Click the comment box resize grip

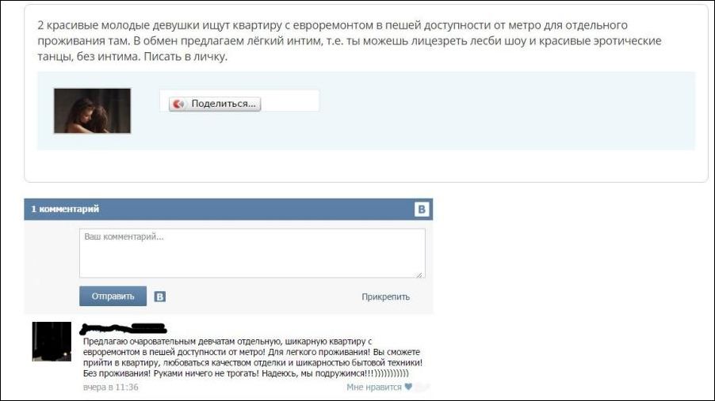[x=421, y=274]
